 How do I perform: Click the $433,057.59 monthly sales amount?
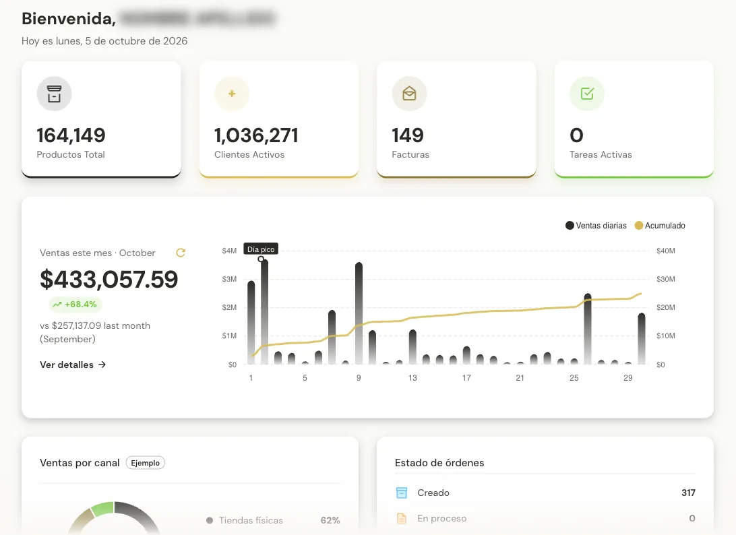tap(109, 279)
